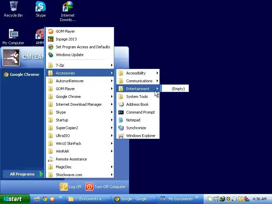Click the Inpage 2013 program icon
The height and width of the screenshot is (204, 272).
pyautogui.click(x=51, y=39)
